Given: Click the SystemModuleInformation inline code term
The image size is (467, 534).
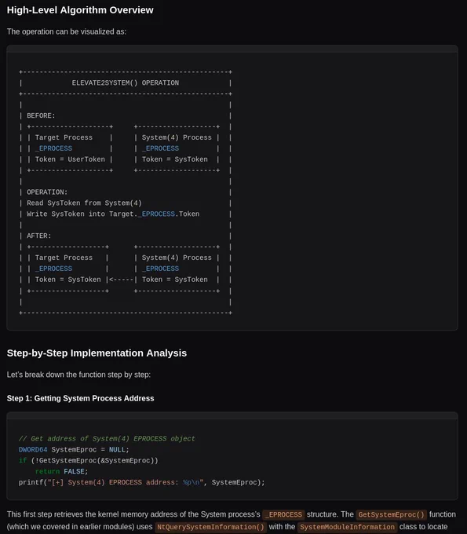Looking at the screenshot, I should 347,527.
